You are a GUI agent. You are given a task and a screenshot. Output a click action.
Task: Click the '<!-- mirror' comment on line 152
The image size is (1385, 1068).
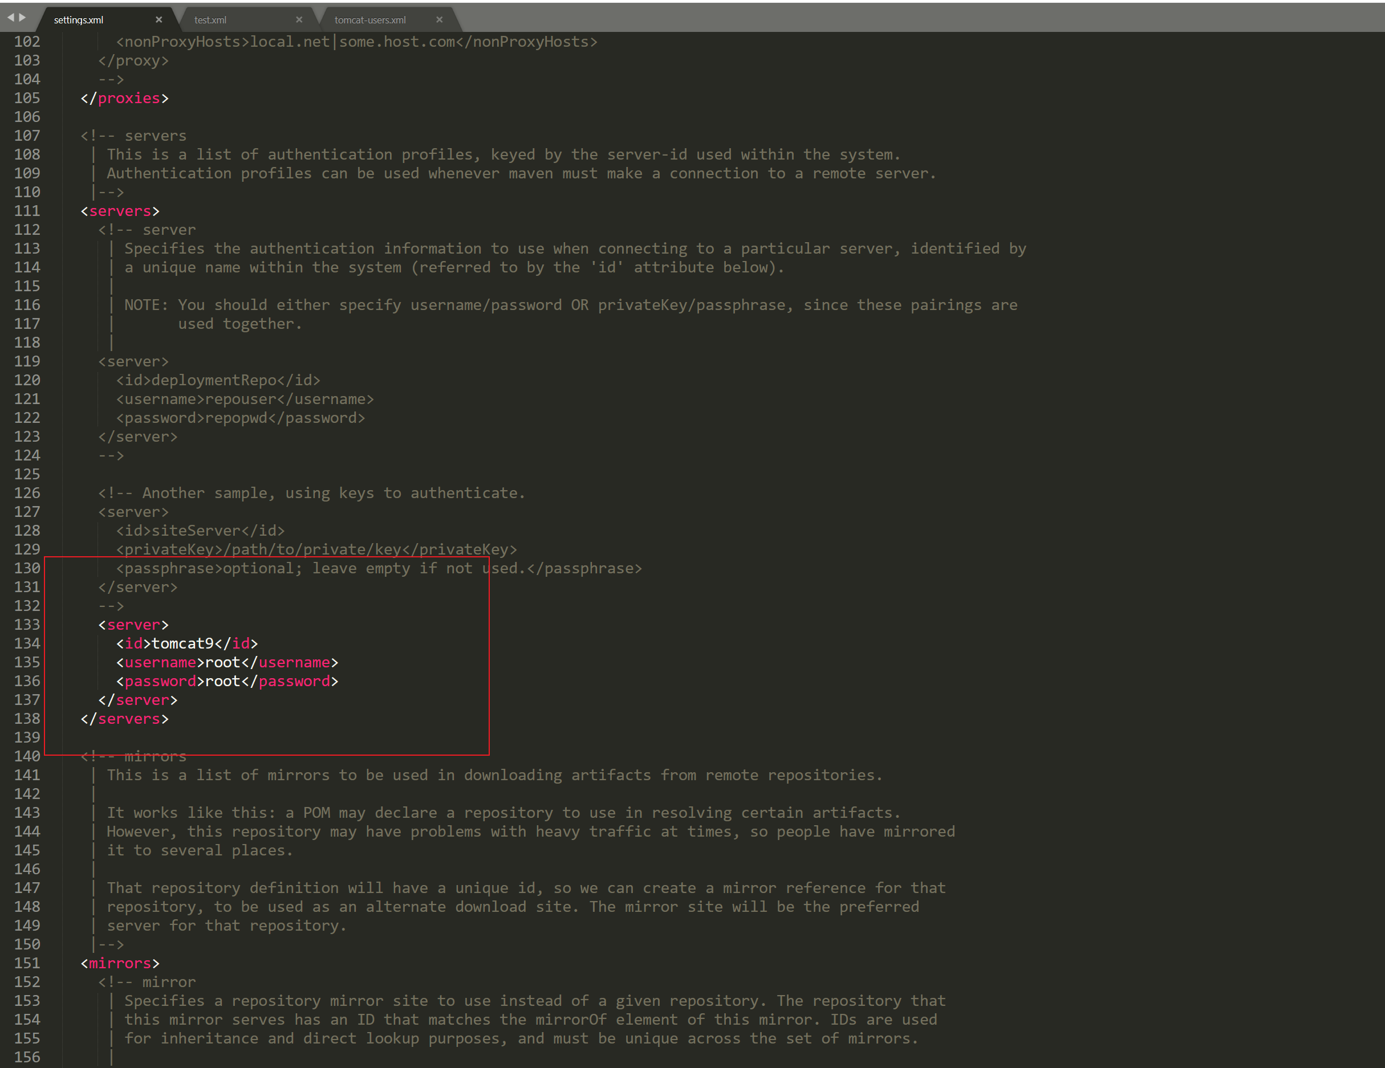pos(147,981)
